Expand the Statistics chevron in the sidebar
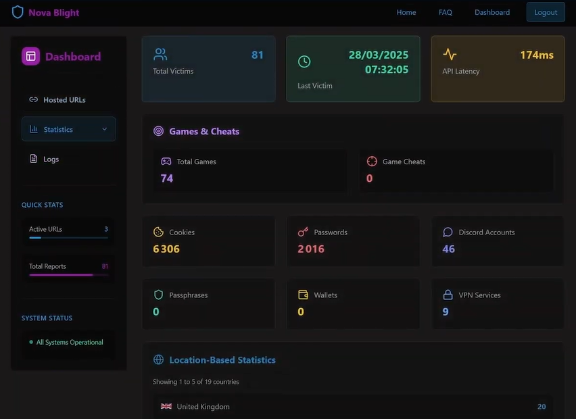576x419 pixels. click(104, 129)
